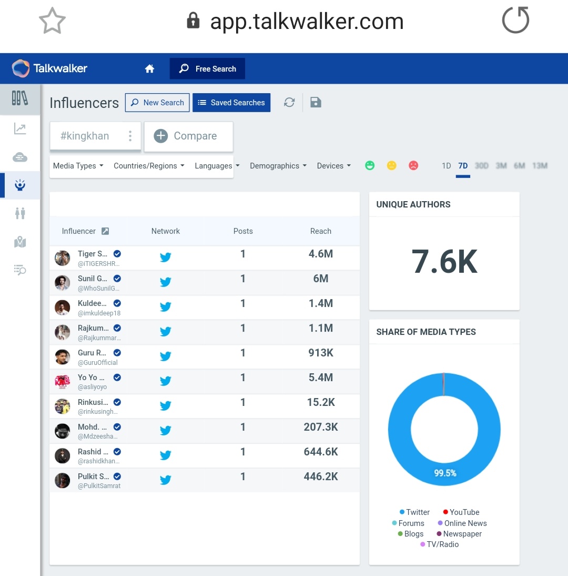Expand the Devices filter dropdown
The height and width of the screenshot is (576, 568).
tap(334, 166)
